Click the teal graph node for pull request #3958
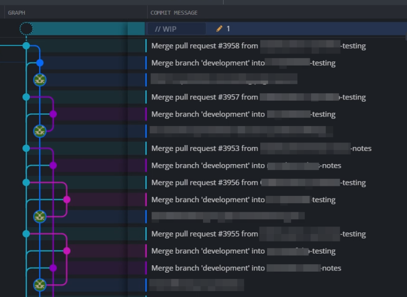The width and height of the screenshot is (407, 297). pyautogui.click(x=26, y=46)
